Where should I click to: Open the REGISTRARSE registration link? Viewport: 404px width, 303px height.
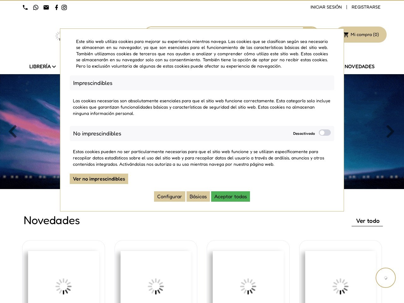click(366, 7)
